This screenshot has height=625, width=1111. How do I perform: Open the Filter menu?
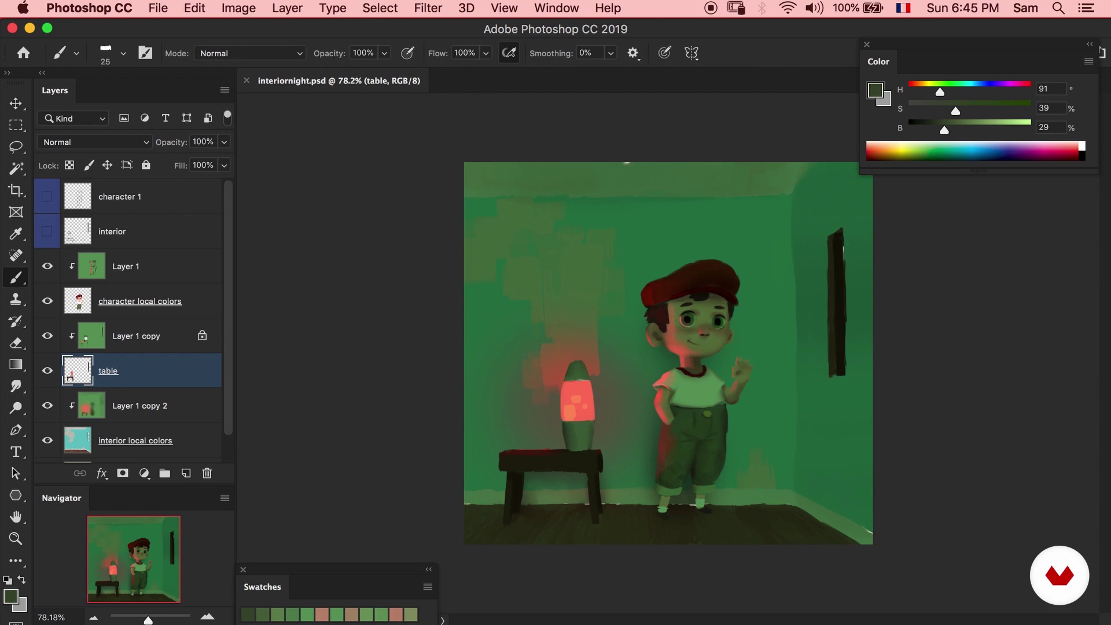[x=428, y=8]
